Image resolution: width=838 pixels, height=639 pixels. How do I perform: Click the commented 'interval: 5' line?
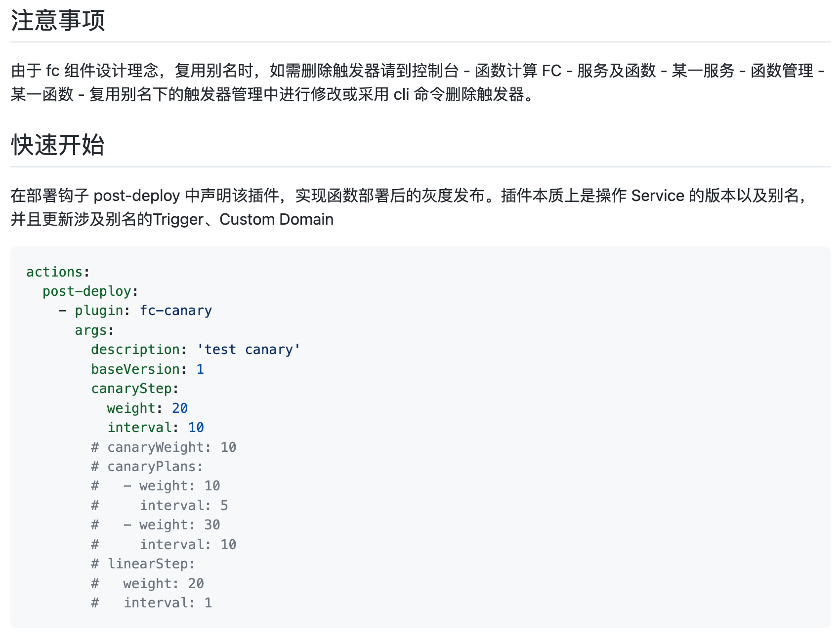coord(184,506)
